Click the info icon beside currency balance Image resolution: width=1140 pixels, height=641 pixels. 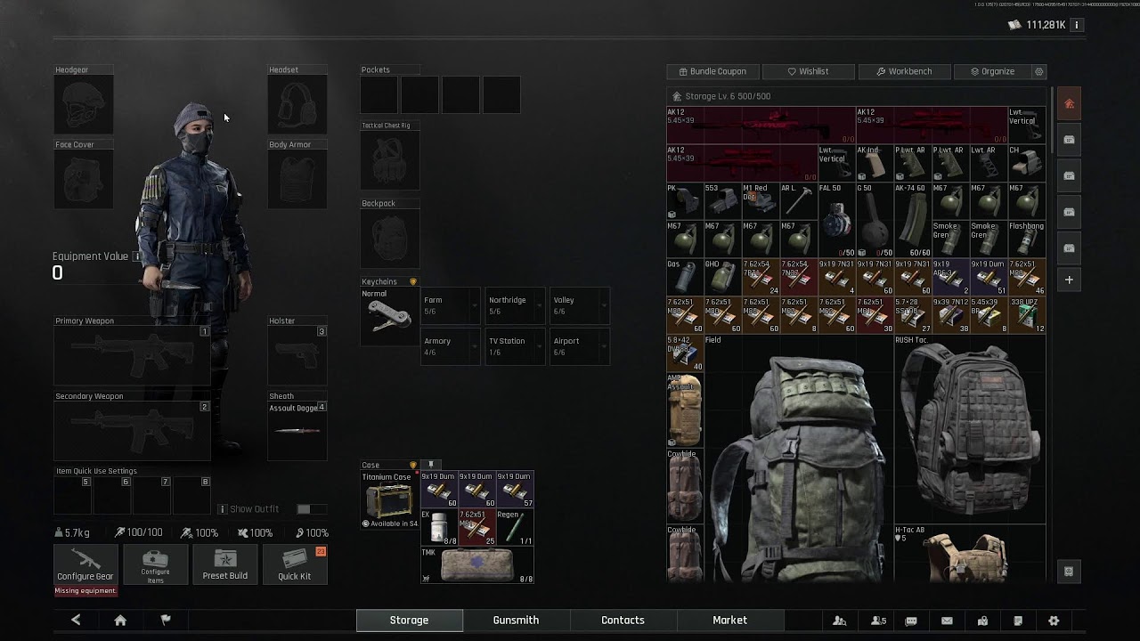(x=1077, y=25)
